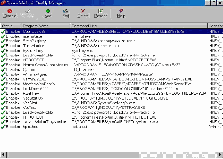Select the 1A:MacVisionTrayMonitor entry

[45, 122]
